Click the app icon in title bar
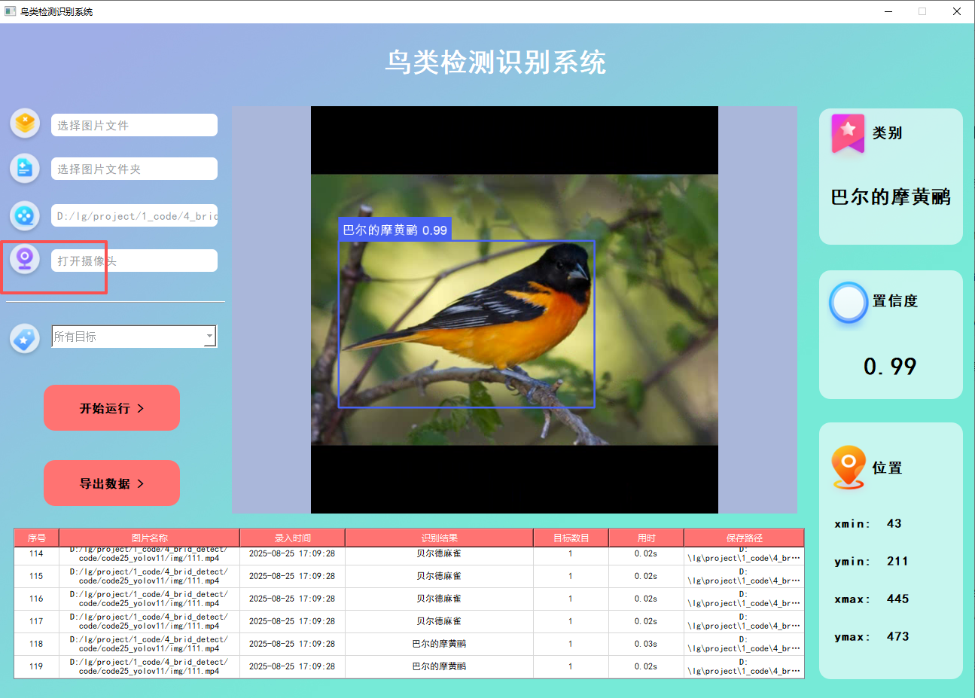Viewport: 975px width, 698px height. 10,11
